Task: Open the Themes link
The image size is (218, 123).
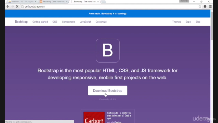Action: [x=176, y=22]
